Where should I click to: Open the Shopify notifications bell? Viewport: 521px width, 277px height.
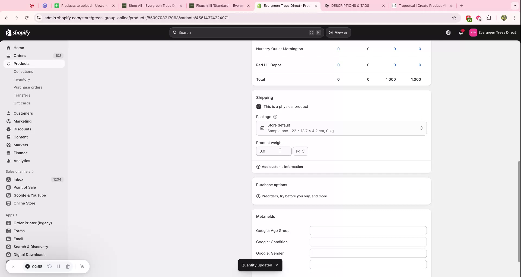click(460, 32)
